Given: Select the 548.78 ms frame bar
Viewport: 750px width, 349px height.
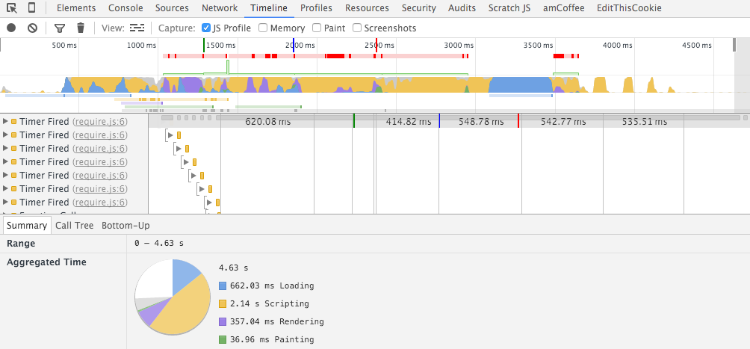Looking at the screenshot, I should 481,122.
